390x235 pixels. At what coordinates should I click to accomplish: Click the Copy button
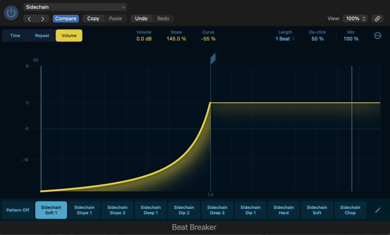(x=93, y=19)
